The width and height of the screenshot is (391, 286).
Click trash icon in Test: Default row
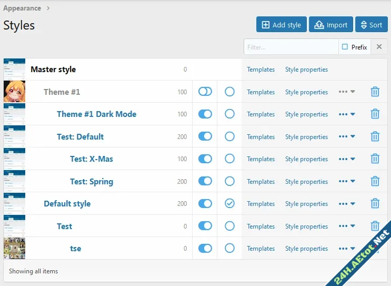[x=375, y=136]
